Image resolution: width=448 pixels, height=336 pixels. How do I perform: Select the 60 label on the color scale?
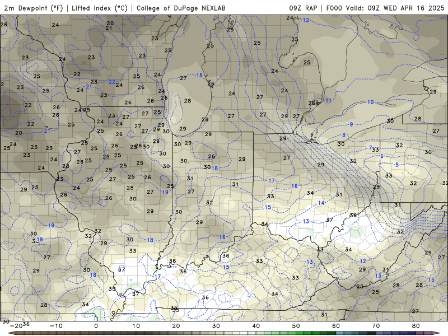tap(336, 326)
